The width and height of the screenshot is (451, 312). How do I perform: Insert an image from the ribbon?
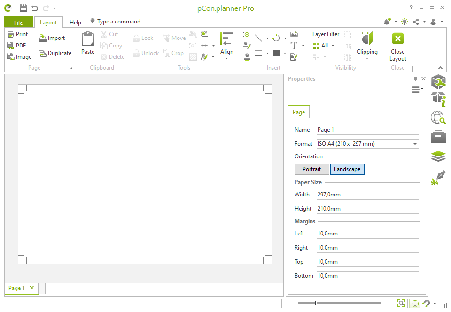pos(294,34)
